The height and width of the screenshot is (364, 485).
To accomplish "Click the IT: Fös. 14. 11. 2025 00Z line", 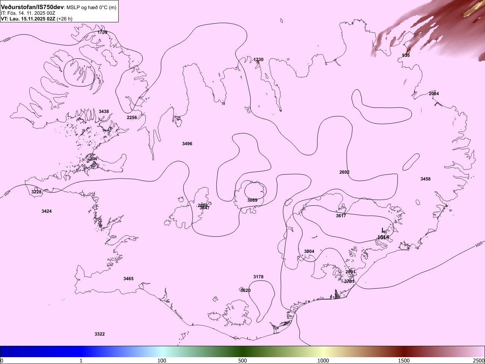I will [28, 13].
